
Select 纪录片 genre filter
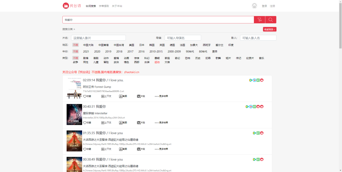tap(250, 58)
